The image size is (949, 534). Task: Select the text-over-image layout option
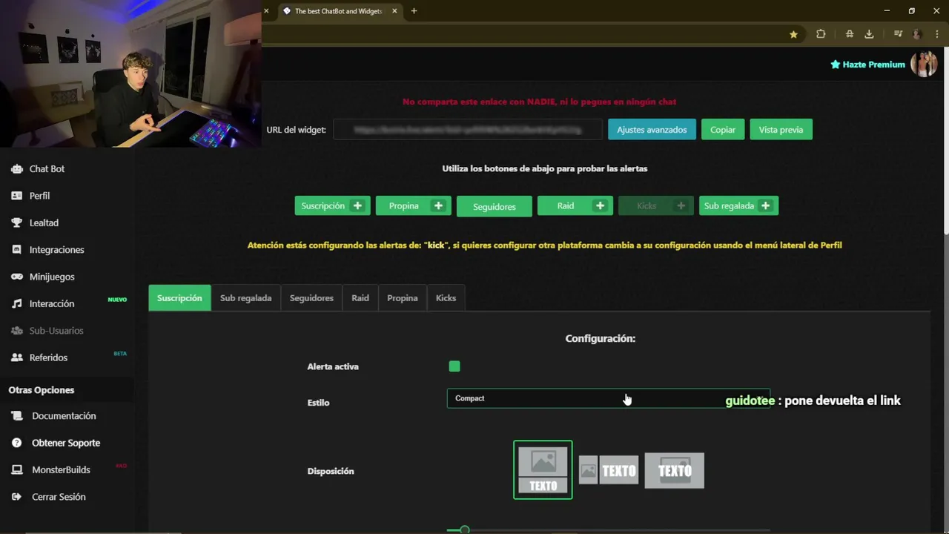675,470
